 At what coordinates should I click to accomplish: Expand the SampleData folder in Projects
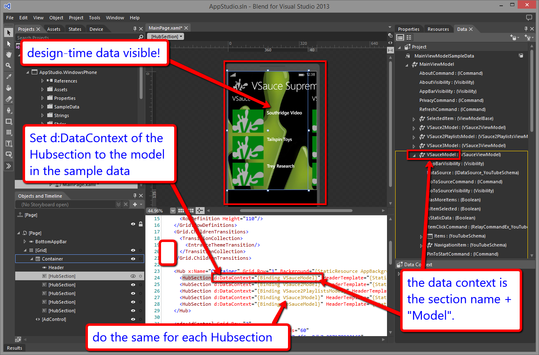click(x=42, y=107)
